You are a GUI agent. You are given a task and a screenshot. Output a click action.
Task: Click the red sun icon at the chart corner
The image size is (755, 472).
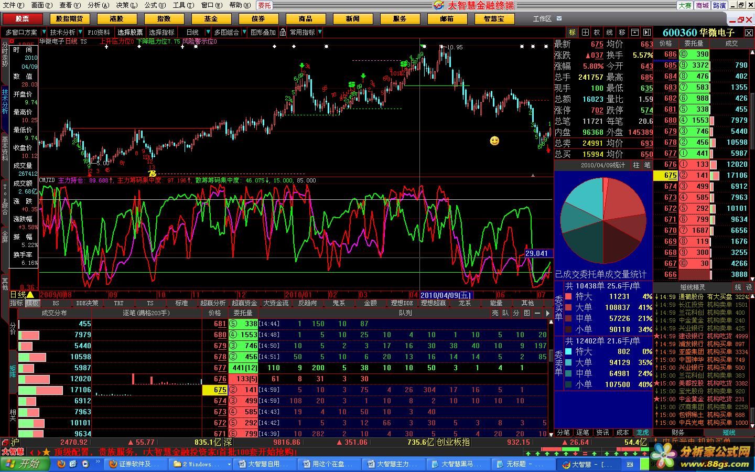(x=12, y=41)
